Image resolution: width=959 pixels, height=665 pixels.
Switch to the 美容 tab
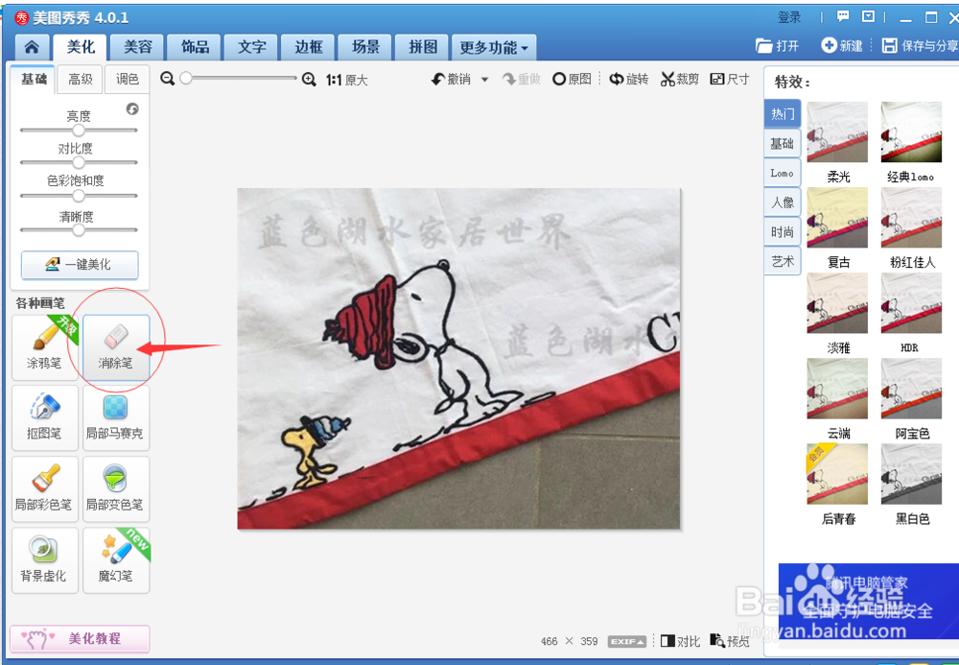137,47
